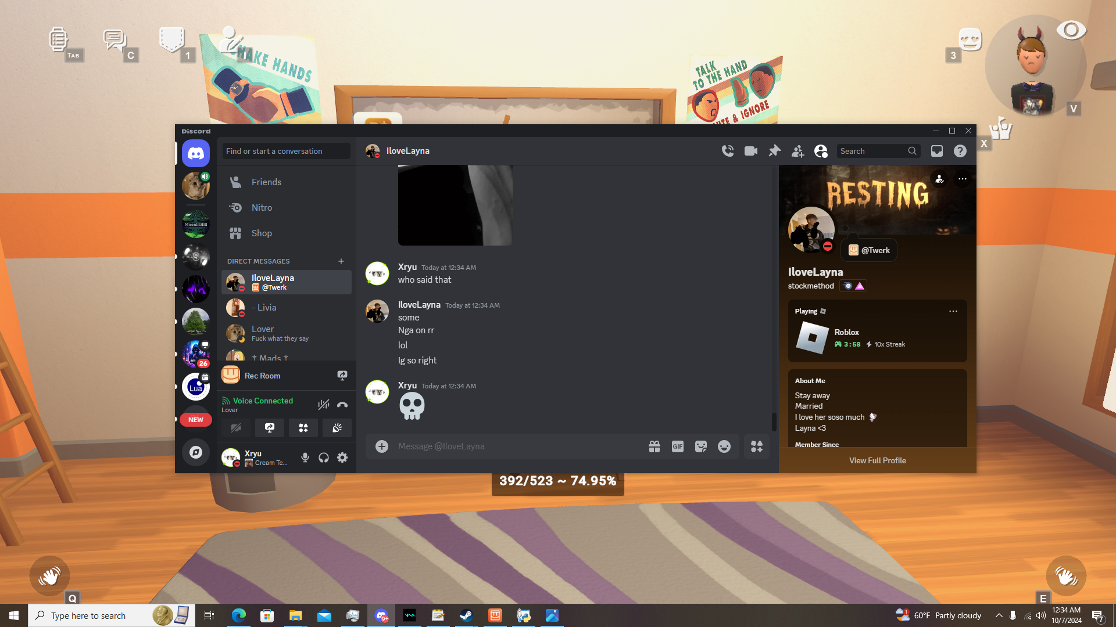The height and width of the screenshot is (627, 1116).
Task: Toggle camera in voice controls
Action: pyautogui.click(x=236, y=428)
